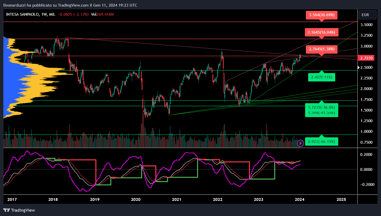Click the 0.2000 oscillator axis label
This screenshot has width=381, height=216.
click(x=366, y=155)
